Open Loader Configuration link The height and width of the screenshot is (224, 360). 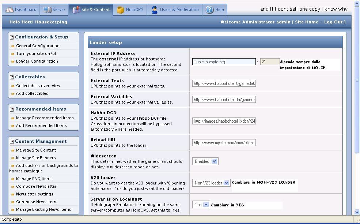point(37,61)
